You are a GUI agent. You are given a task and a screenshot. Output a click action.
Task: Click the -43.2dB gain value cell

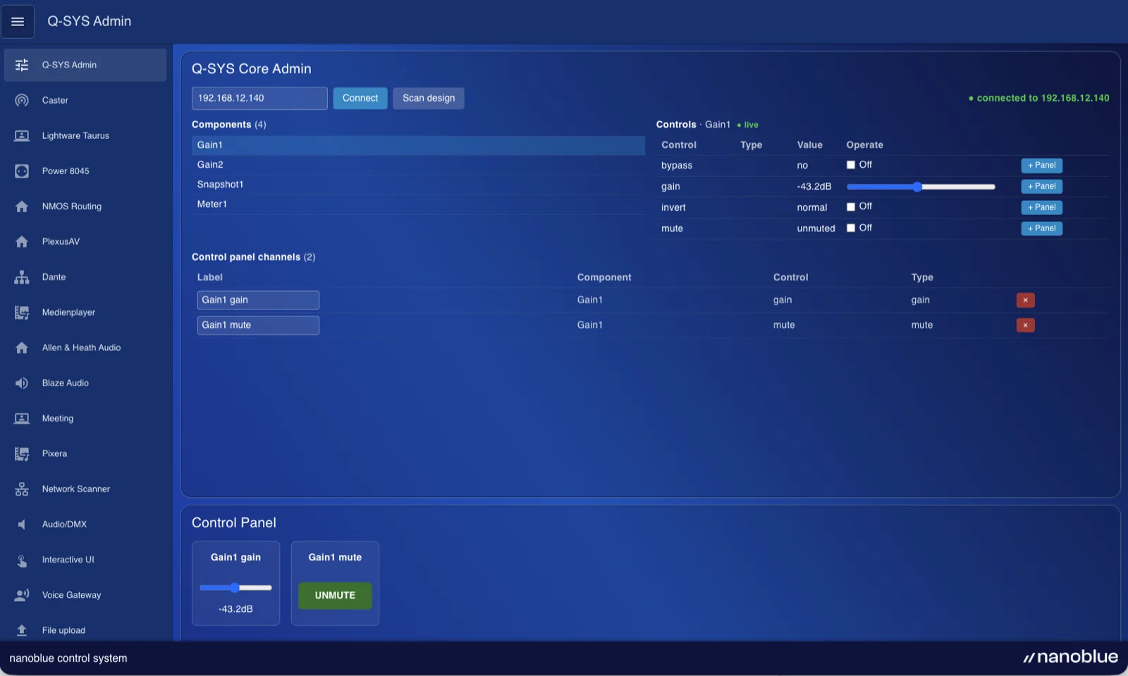click(814, 187)
